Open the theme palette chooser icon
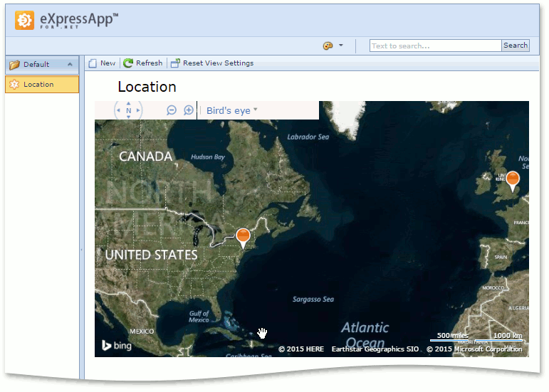 (328, 46)
